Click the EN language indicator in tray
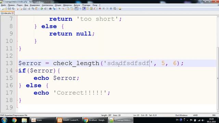 click(177, 120)
